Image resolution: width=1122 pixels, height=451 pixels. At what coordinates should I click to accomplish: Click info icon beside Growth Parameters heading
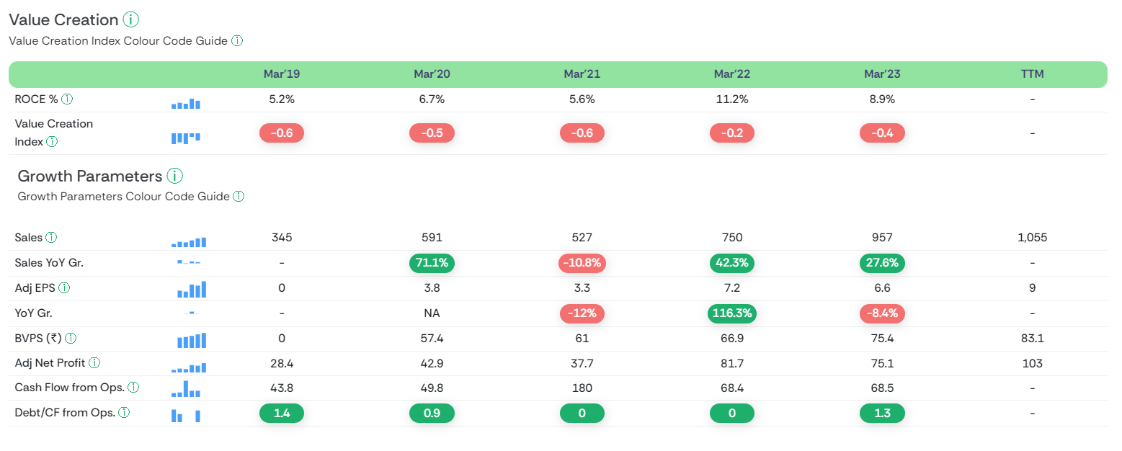pyautogui.click(x=174, y=176)
